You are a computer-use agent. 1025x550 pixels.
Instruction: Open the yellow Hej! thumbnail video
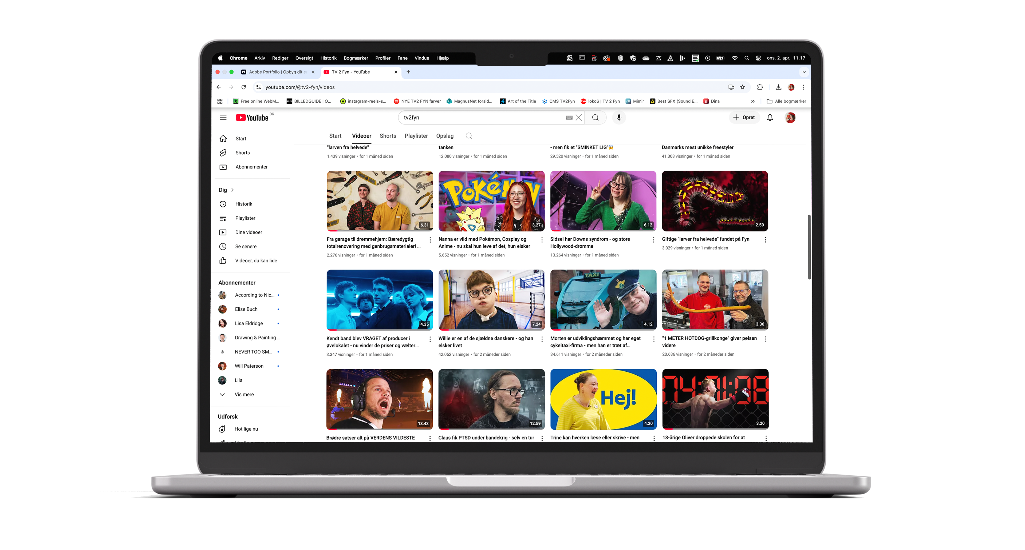point(603,399)
